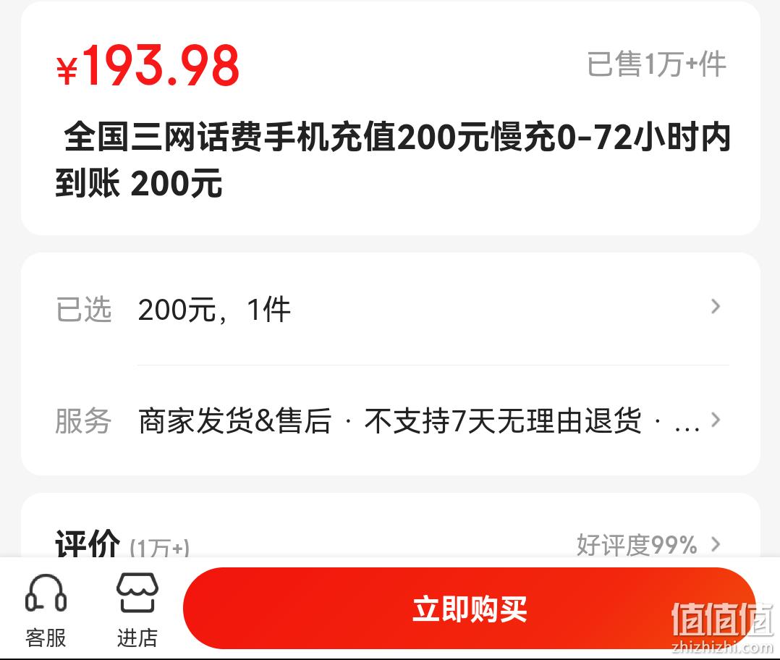View the service terms 商家发货&售后 row

click(x=391, y=420)
